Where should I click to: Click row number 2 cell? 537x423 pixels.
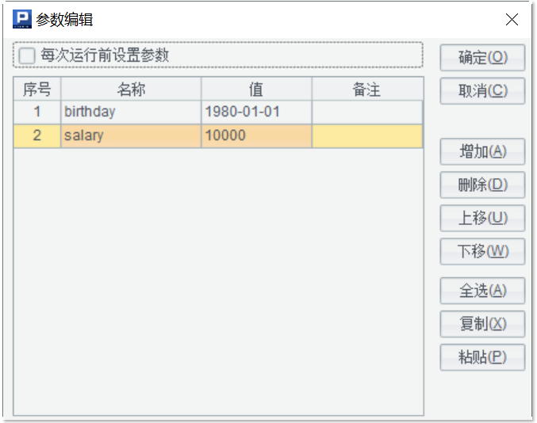pos(37,135)
